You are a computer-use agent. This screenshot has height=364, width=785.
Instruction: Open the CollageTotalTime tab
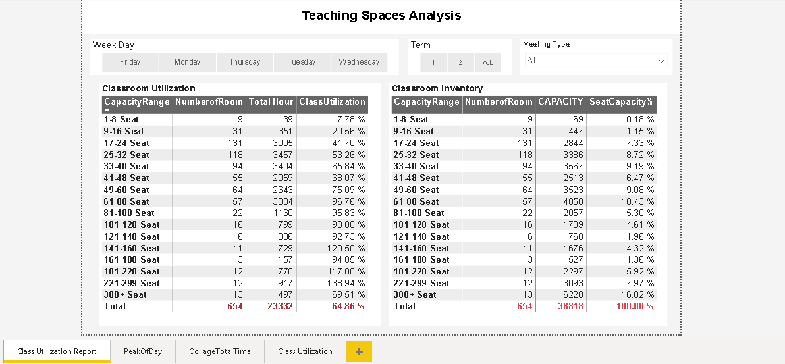pos(220,351)
